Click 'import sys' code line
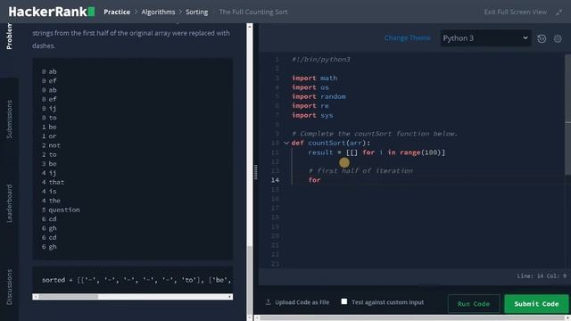The image size is (571, 321). (312, 115)
